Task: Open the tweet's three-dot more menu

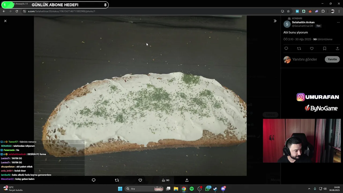Action: pyautogui.click(x=338, y=23)
